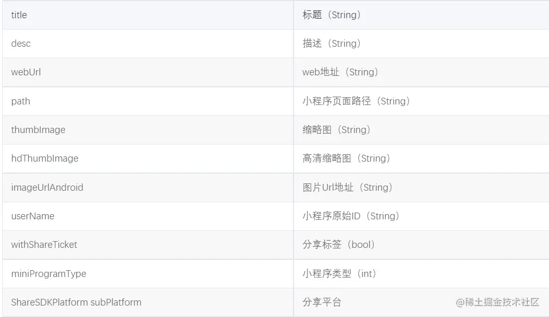The height and width of the screenshot is (317, 549).
Task: Select the 描述 (String) description cell
Action: (x=331, y=44)
